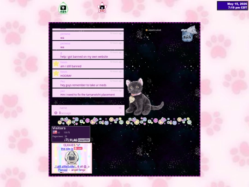249x187 pixels.
Task: Click the green tamagotchi icon
Action: coord(63,8)
